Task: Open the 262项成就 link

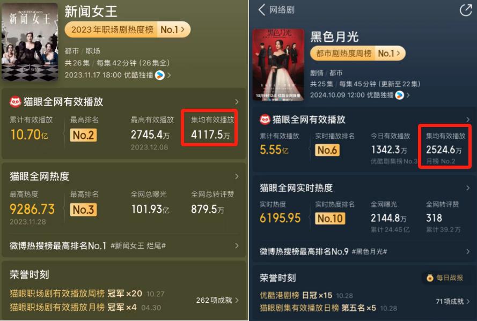Action: point(217,300)
